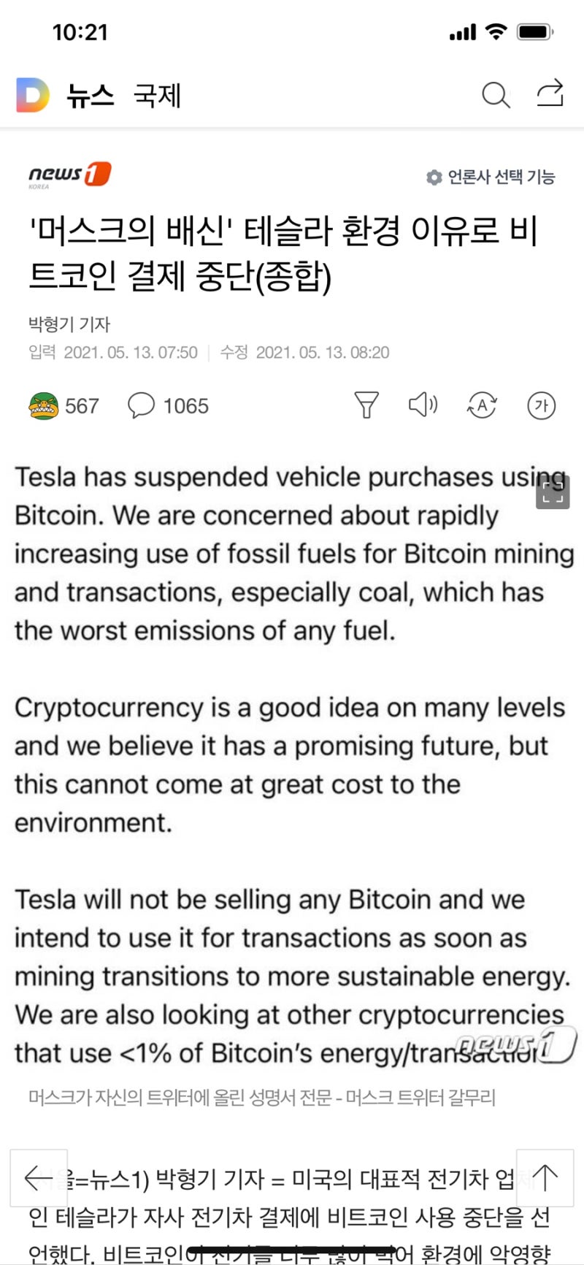This screenshot has height=1265, width=584.
Task: Tap the Musk tweet statement image
Action: coord(292,765)
